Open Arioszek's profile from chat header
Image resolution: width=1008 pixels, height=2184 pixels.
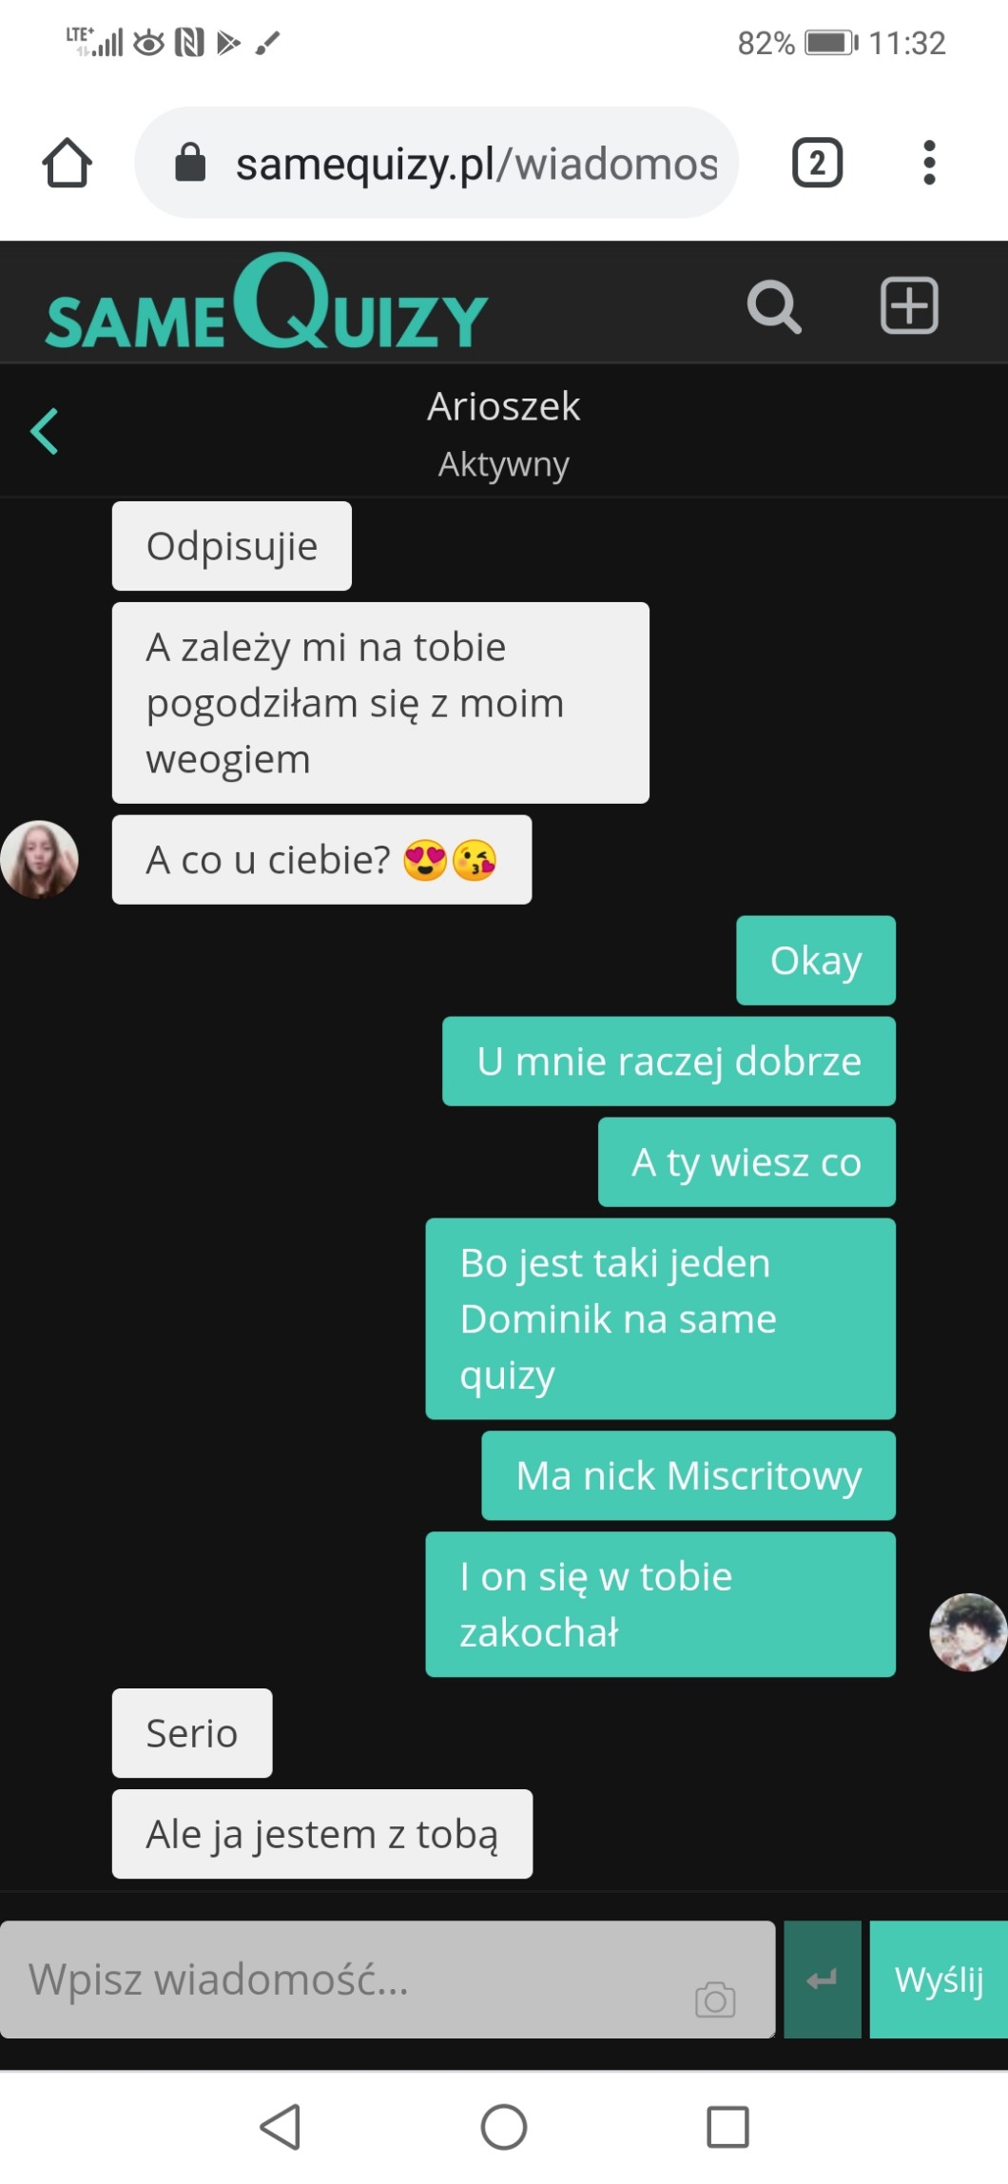pyautogui.click(x=503, y=407)
